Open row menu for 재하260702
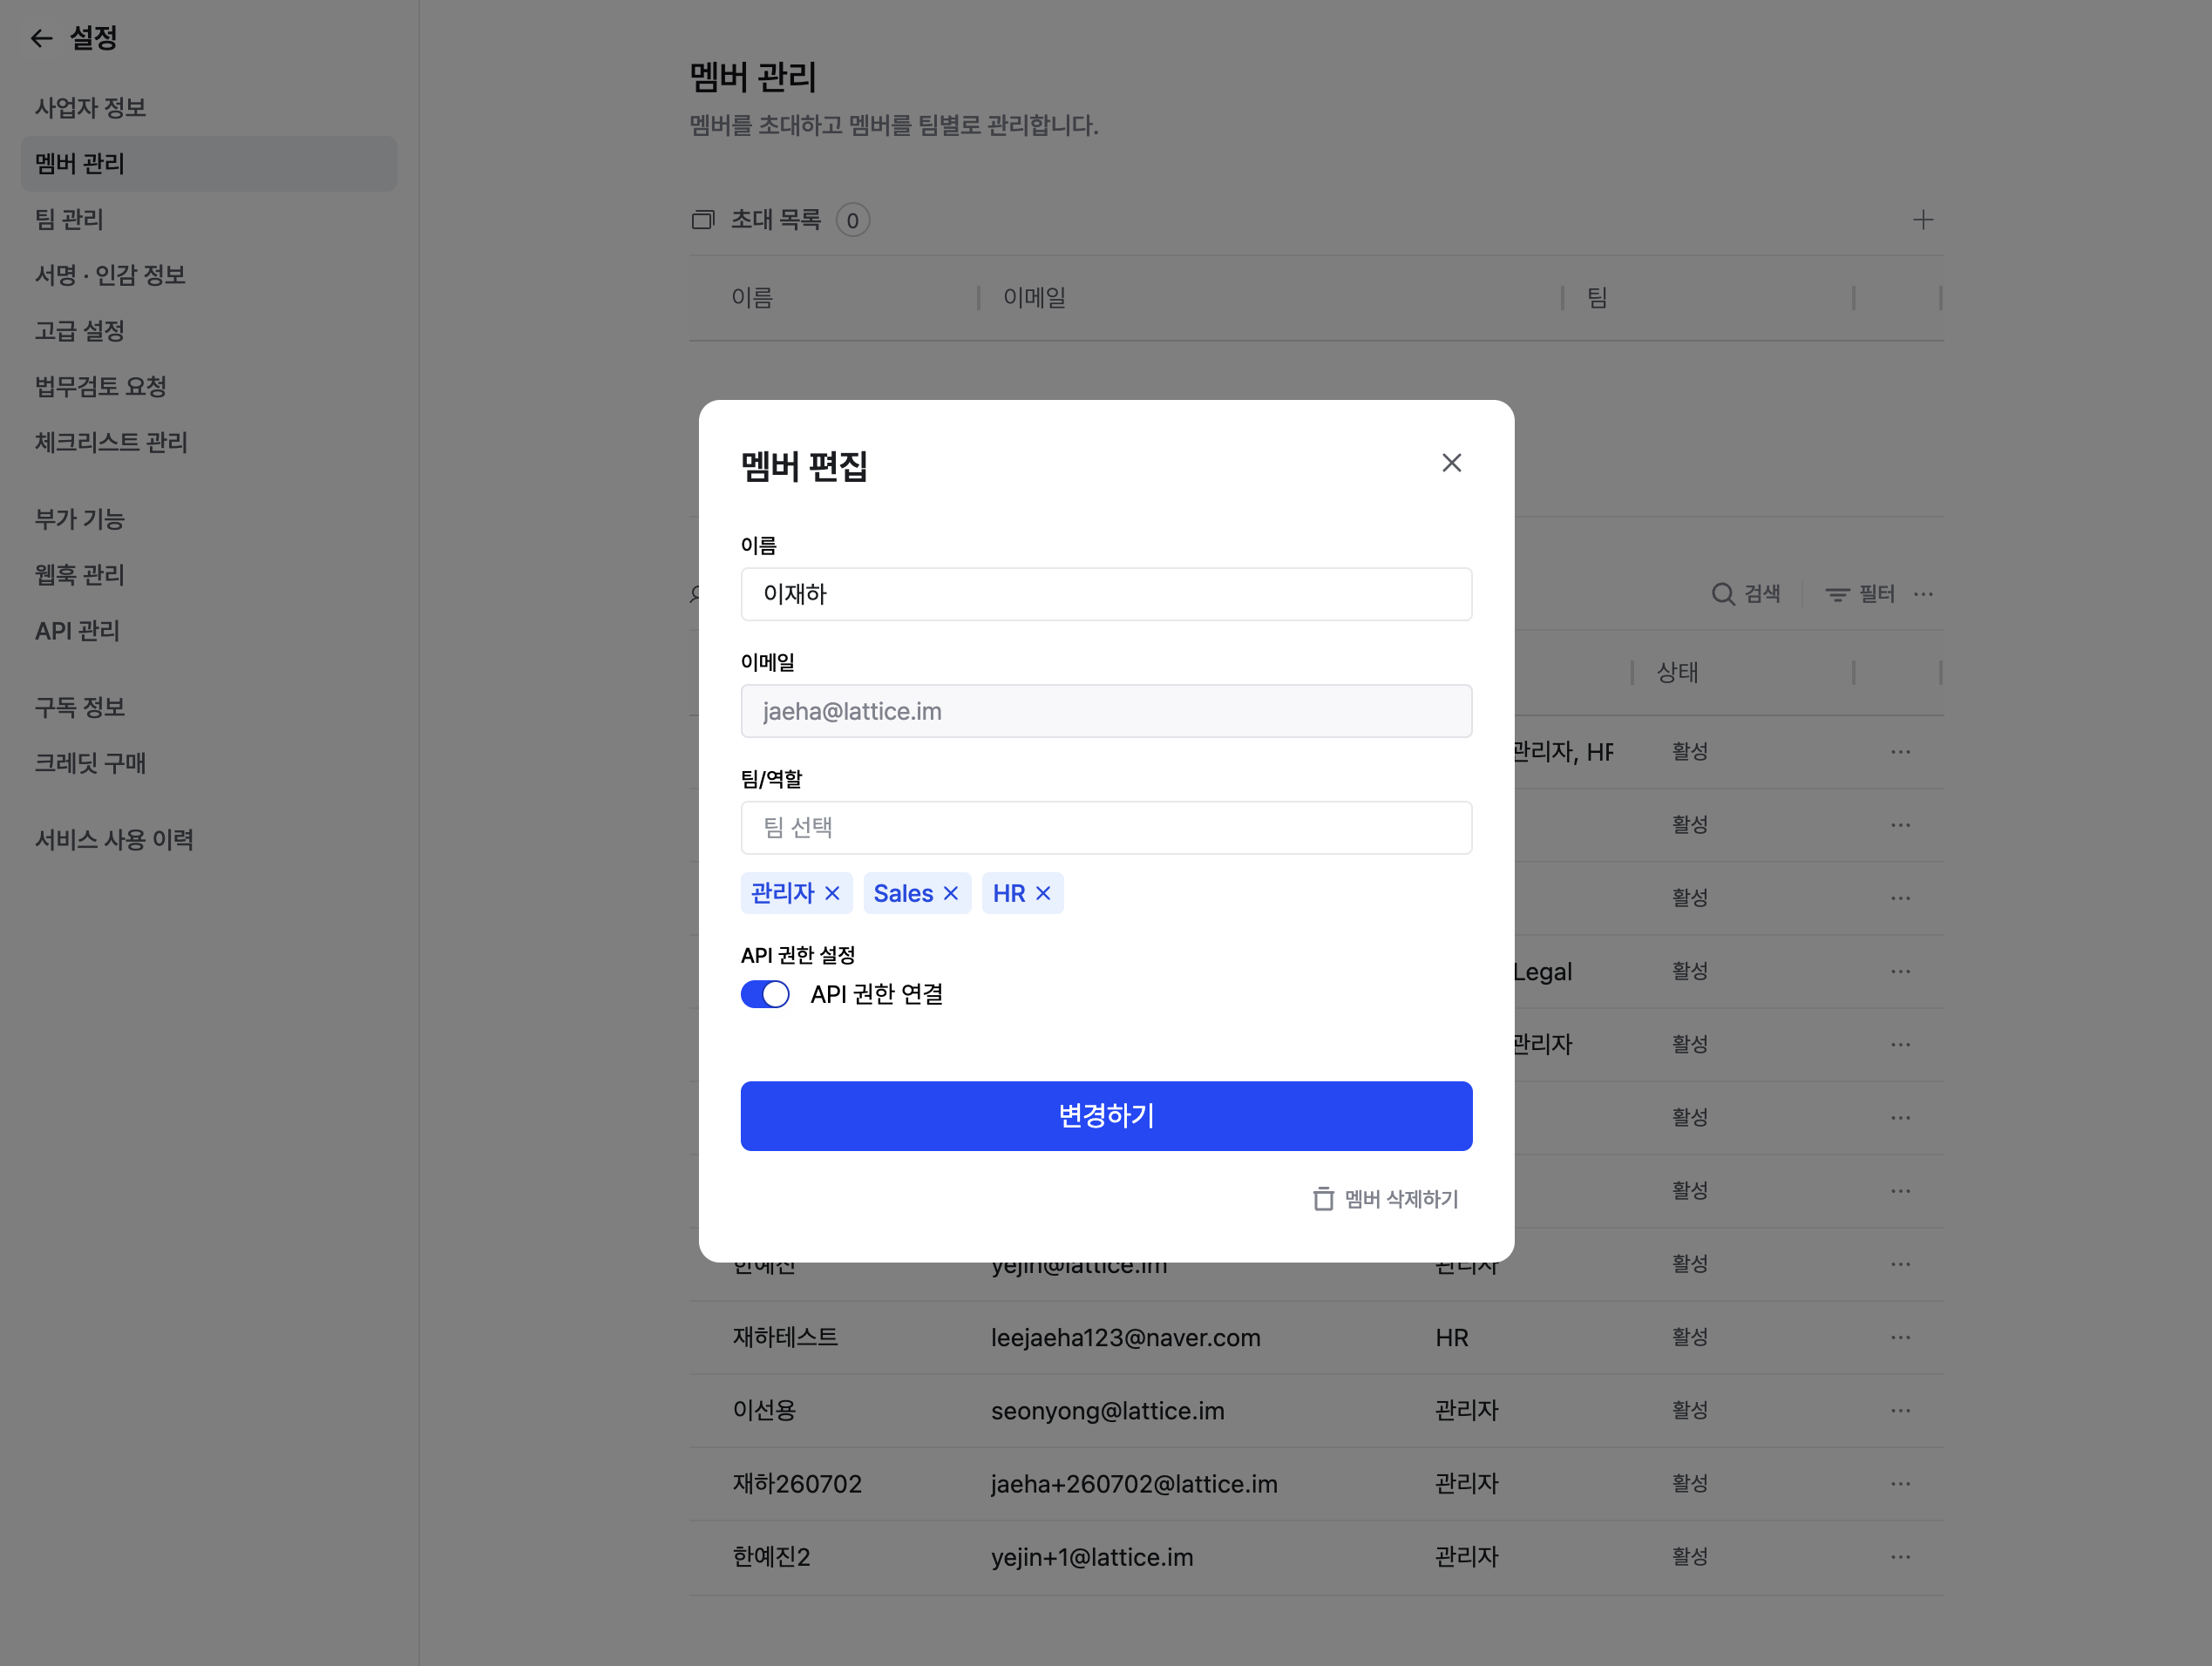Viewport: 2212px width, 1666px height. [x=1900, y=1483]
